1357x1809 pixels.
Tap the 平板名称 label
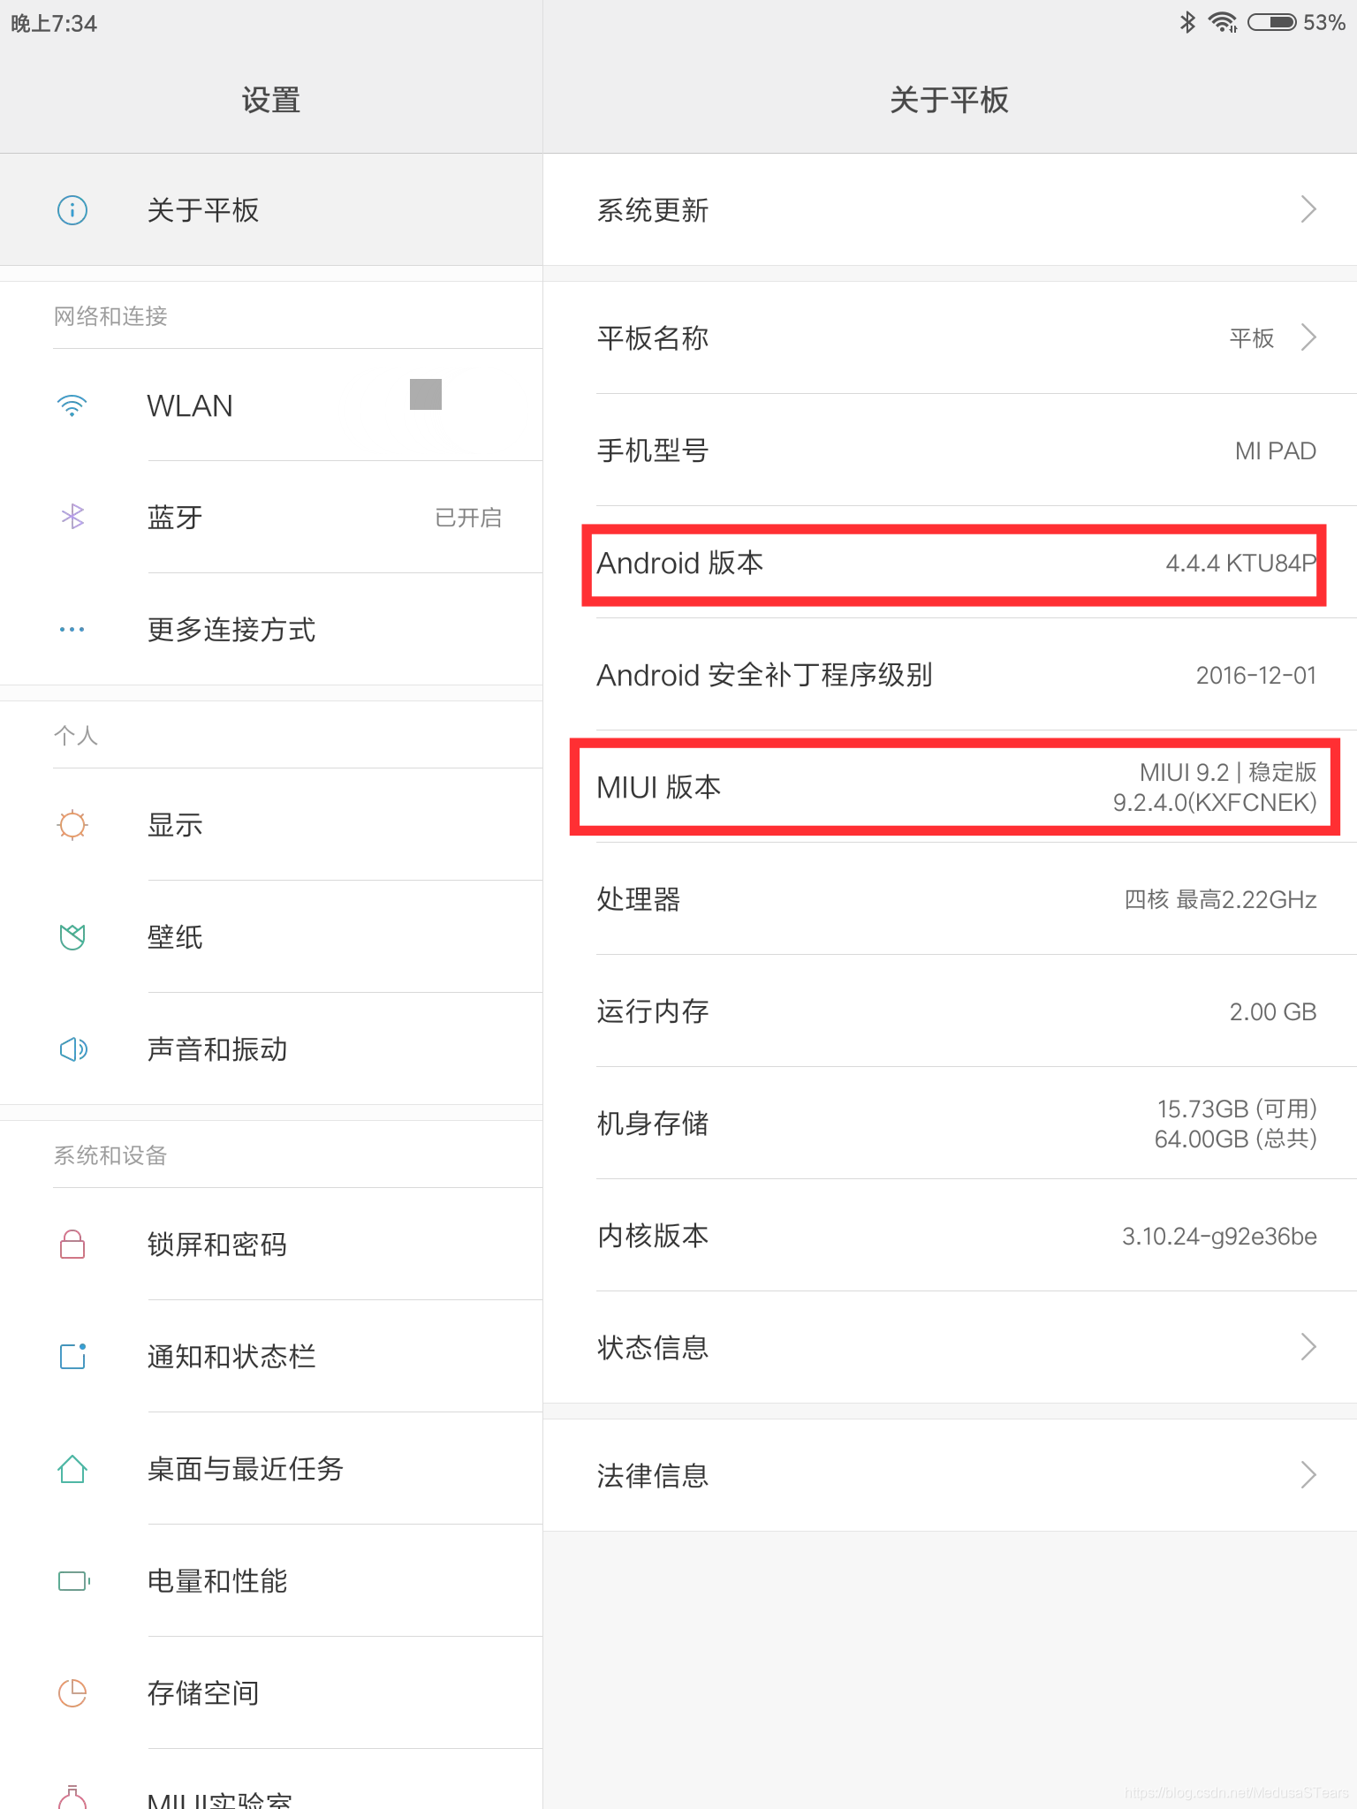653,338
